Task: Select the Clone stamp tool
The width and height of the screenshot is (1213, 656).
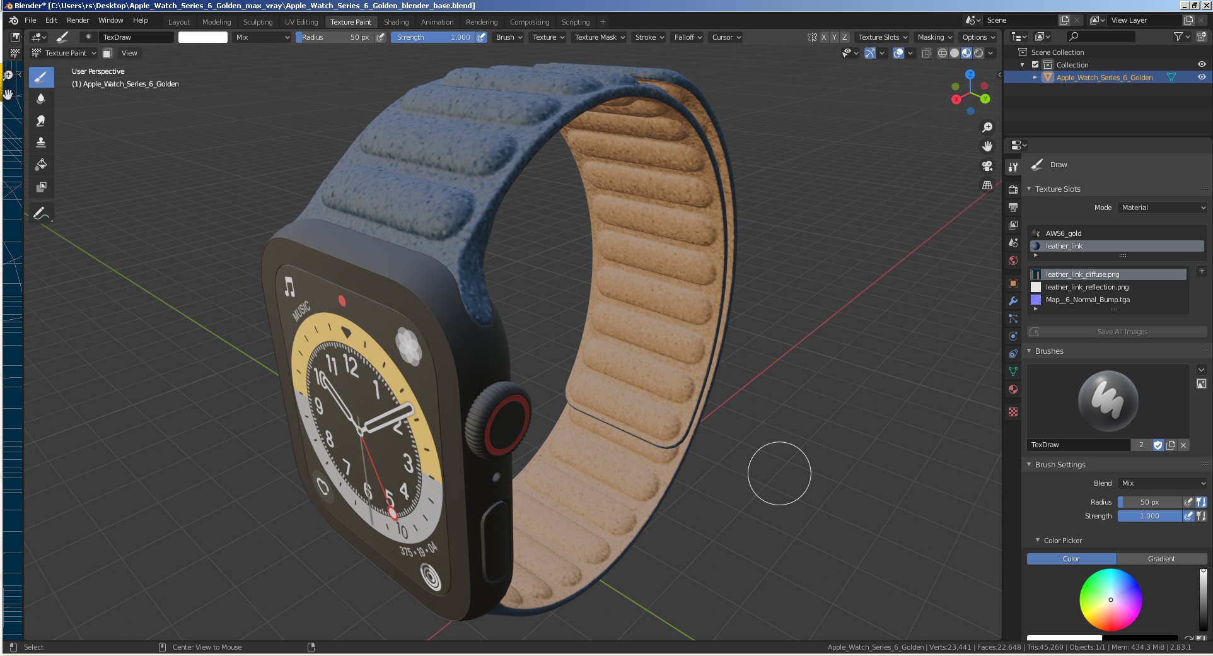Action: (41, 143)
